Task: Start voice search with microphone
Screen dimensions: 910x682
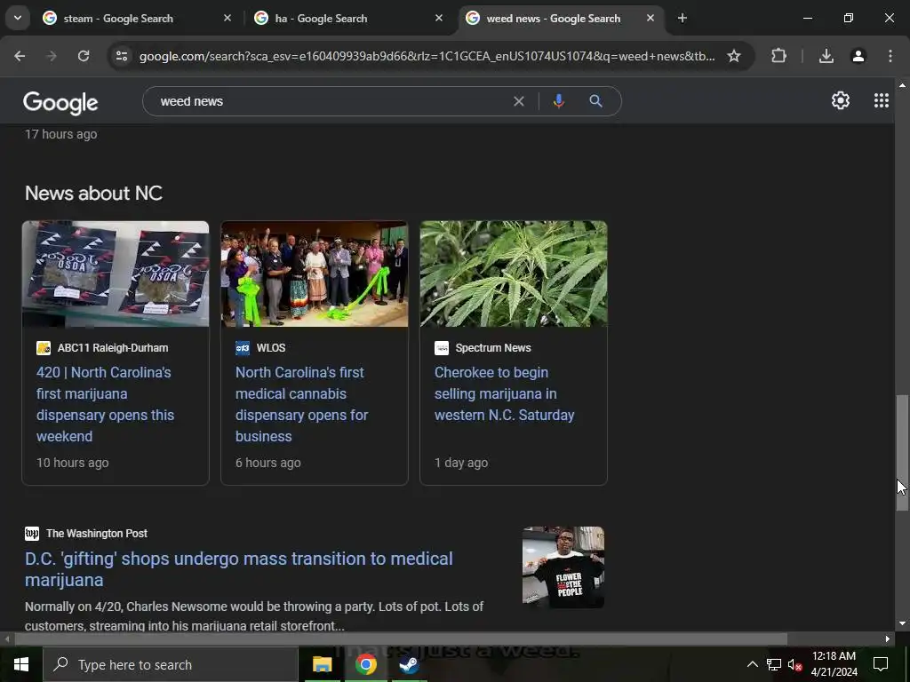Action: pyautogui.click(x=558, y=101)
